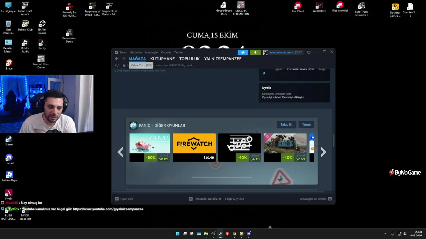Click the Oyun Ekle plus icon
Screen dimensions: 426x239
[117, 199]
